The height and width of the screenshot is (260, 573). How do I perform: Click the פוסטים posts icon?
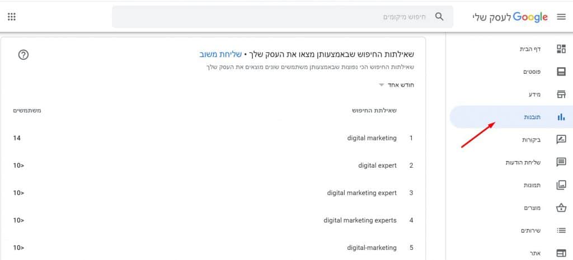click(x=561, y=72)
